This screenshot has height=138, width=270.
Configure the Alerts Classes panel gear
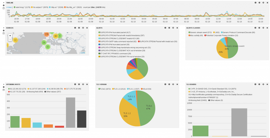tap(259, 28)
